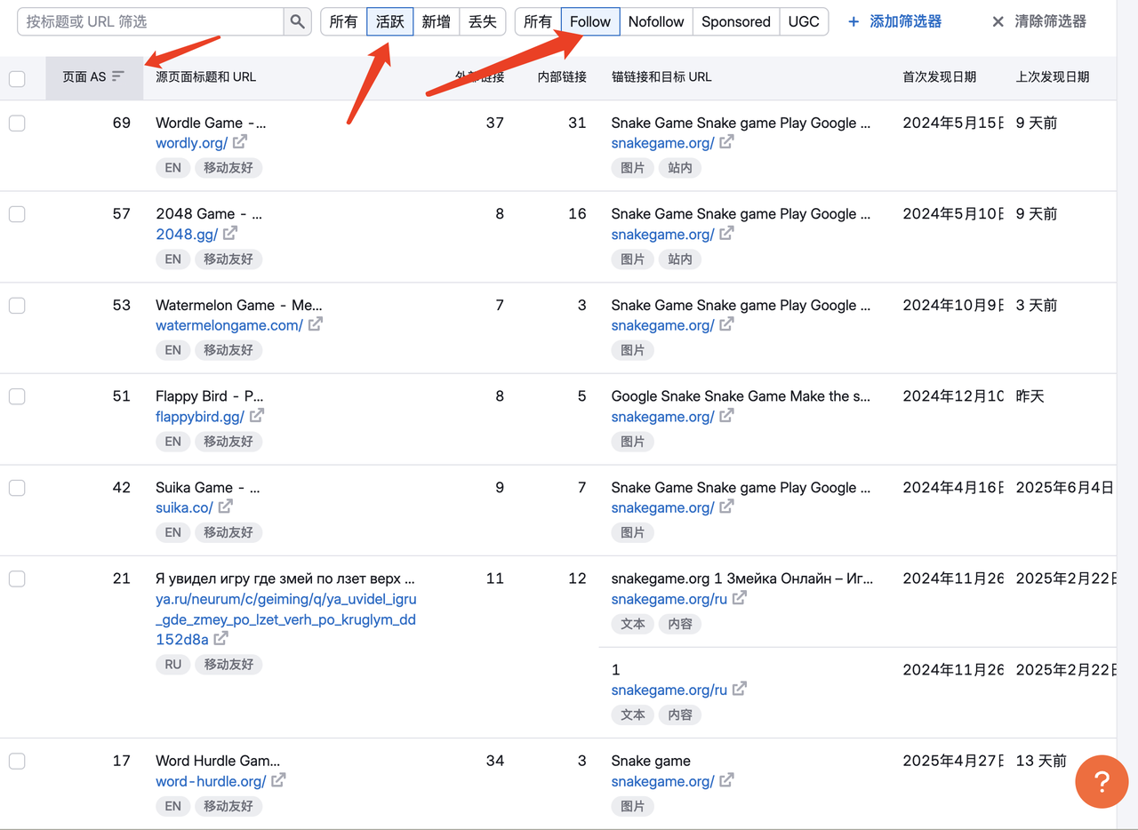
Task: Open the ya.ru neurum source page link
Action: tap(285, 619)
